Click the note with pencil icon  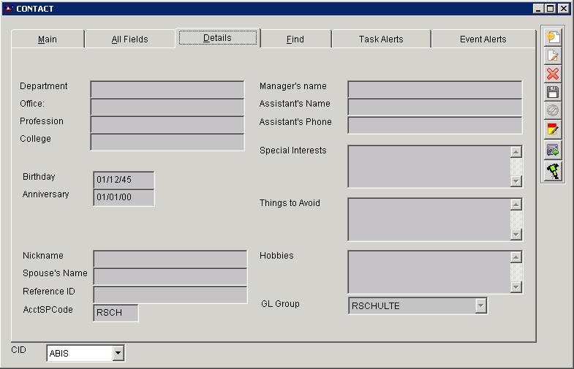click(553, 130)
